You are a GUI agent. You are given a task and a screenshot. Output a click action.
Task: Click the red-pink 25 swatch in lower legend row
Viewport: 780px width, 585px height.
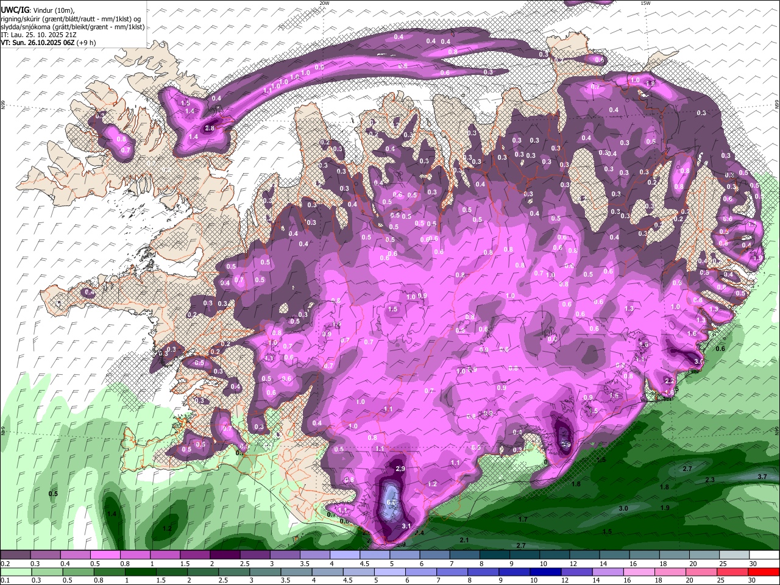[x=732, y=572]
